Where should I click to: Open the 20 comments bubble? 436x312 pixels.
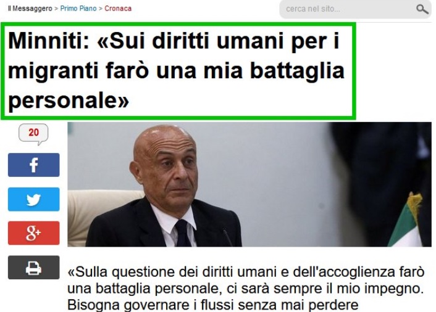point(33,134)
